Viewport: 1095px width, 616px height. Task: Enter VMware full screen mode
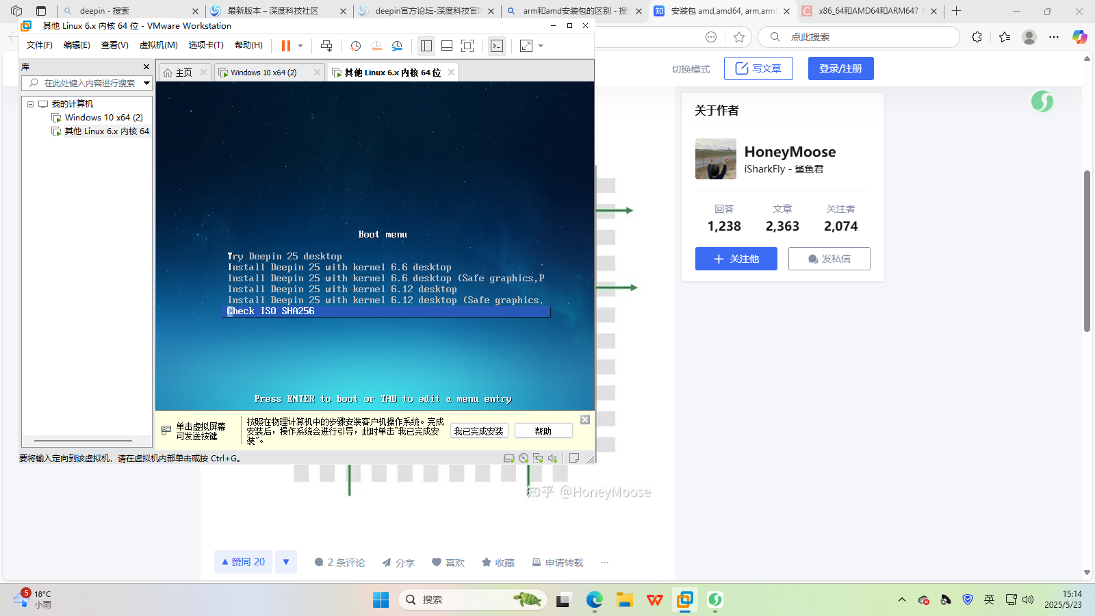pos(467,46)
